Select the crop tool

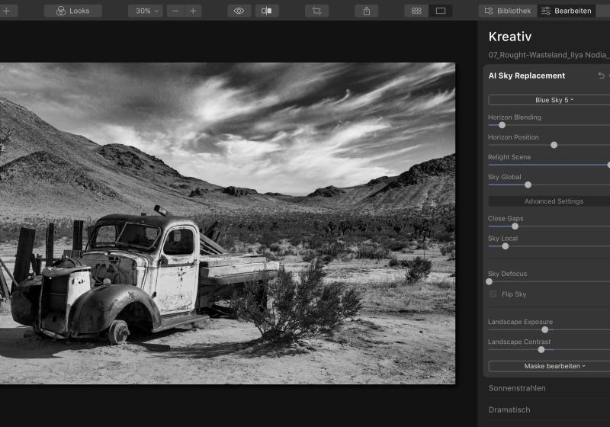tap(316, 11)
